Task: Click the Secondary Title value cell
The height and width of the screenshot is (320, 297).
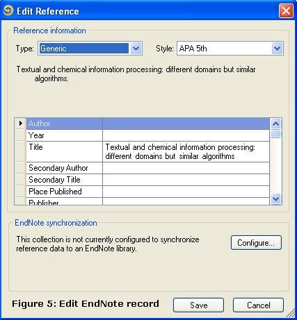Action: tap(186, 180)
